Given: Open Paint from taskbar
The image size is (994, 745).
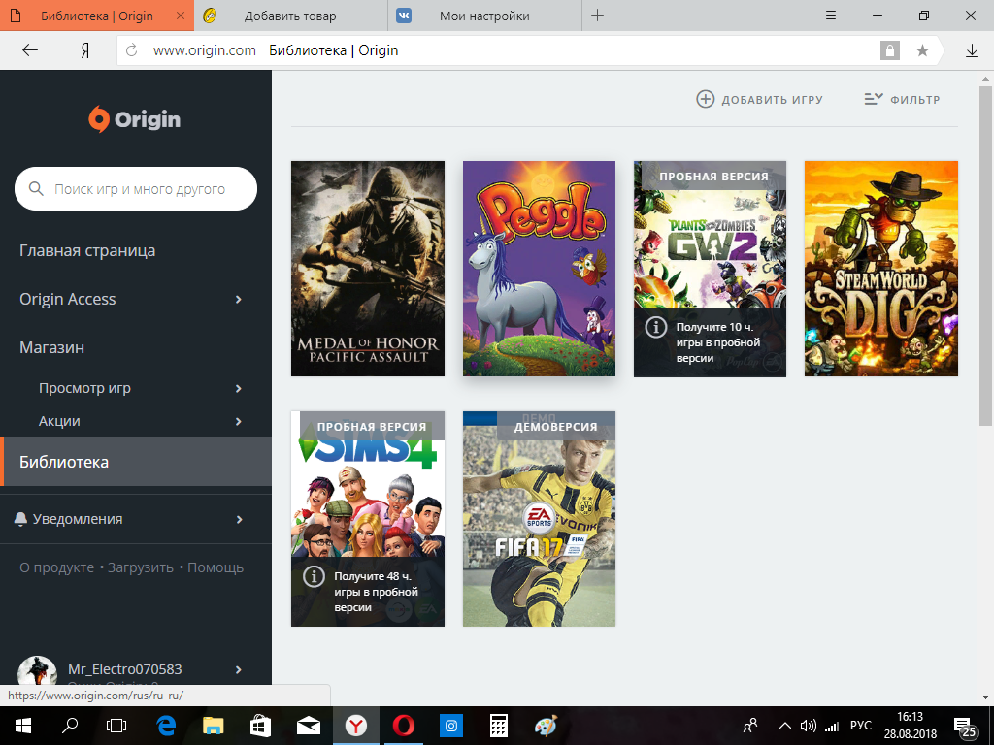Looking at the screenshot, I should (x=546, y=726).
